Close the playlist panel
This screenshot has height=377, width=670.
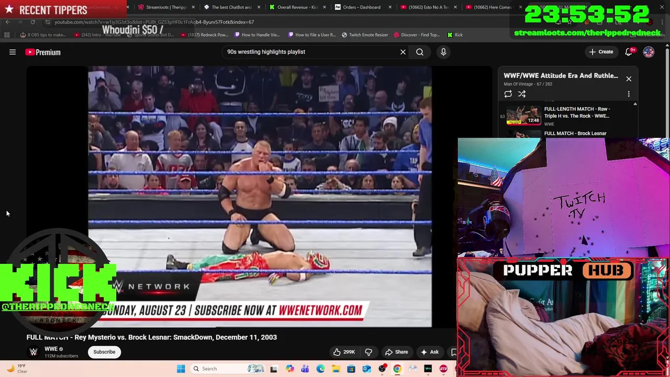click(x=629, y=79)
